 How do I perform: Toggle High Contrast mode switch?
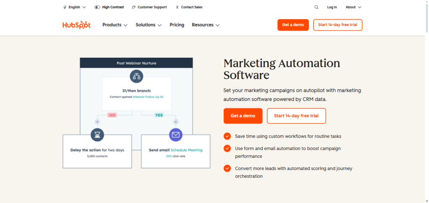pyautogui.click(x=97, y=8)
